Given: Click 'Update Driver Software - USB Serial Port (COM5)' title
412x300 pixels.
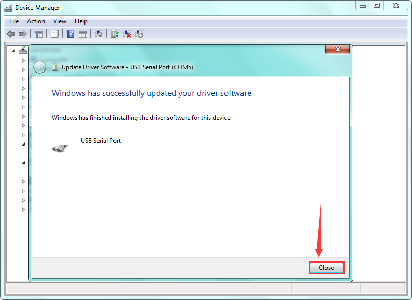Looking at the screenshot, I should pyautogui.click(x=127, y=67).
